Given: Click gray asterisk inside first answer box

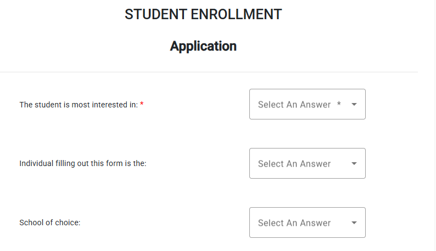Looking at the screenshot, I should point(339,104).
